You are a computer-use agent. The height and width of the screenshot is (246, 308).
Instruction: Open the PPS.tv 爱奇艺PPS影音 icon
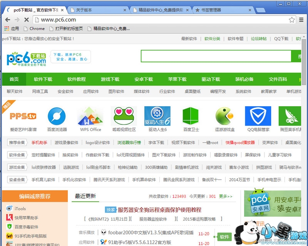pos(23,116)
